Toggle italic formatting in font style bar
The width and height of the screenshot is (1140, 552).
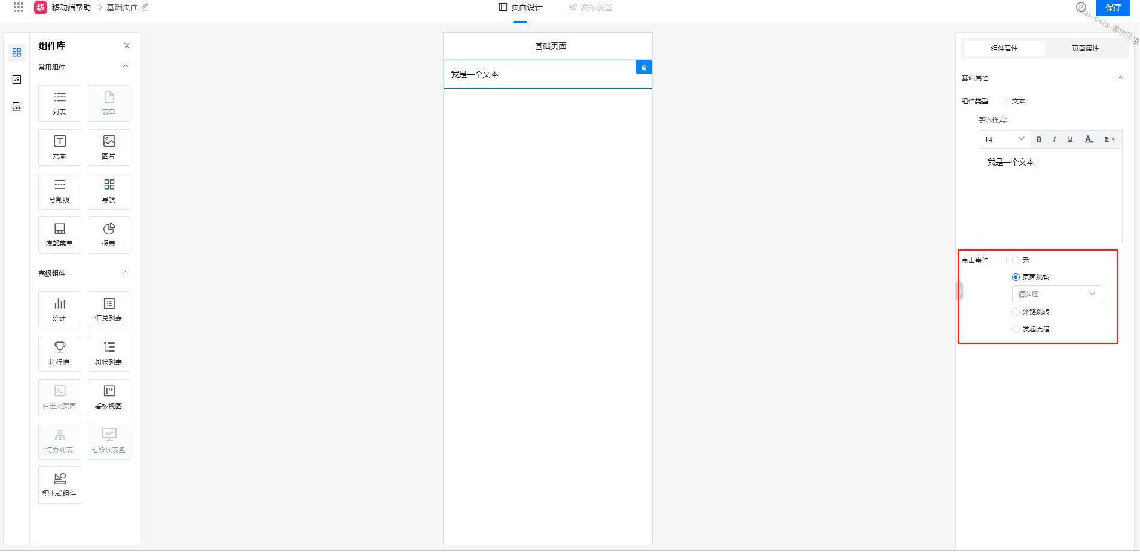pos(1055,139)
